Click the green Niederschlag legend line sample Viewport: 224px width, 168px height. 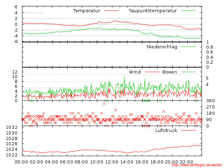click(x=188, y=47)
